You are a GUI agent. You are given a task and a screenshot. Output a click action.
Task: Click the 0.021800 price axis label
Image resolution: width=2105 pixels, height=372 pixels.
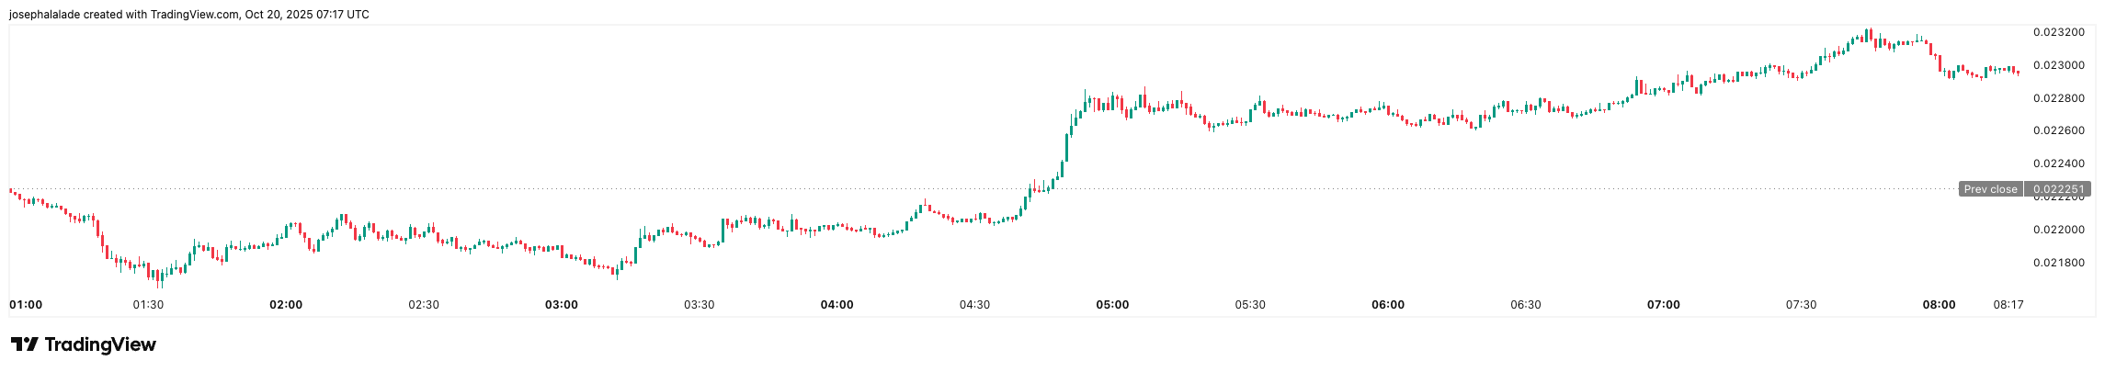(x=2058, y=263)
